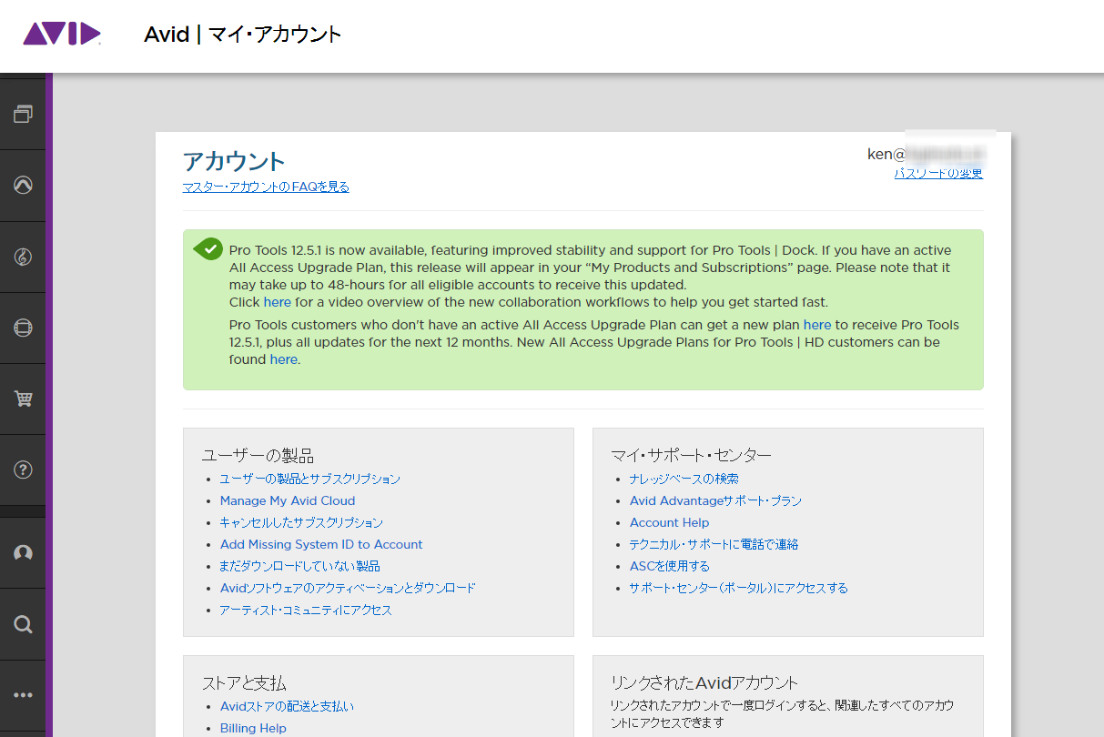Viewport: 1104px width, 737px height.
Task: Click "here" after "customers can be found"
Action: tap(283, 359)
